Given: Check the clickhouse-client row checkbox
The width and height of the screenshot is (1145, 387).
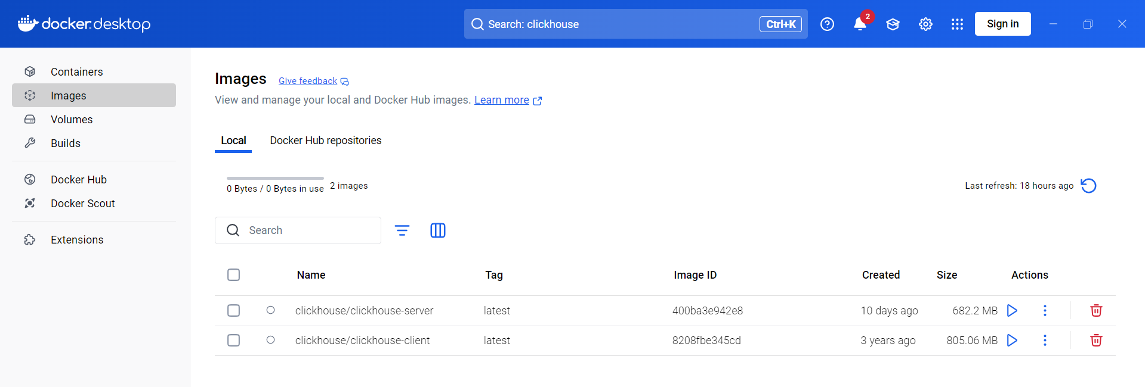Looking at the screenshot, I should click(234, 340).
